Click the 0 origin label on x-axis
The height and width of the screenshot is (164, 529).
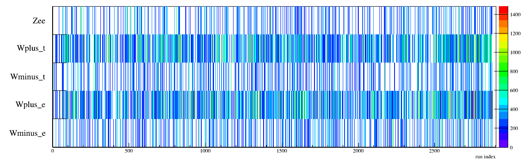(x=53, y=151)
